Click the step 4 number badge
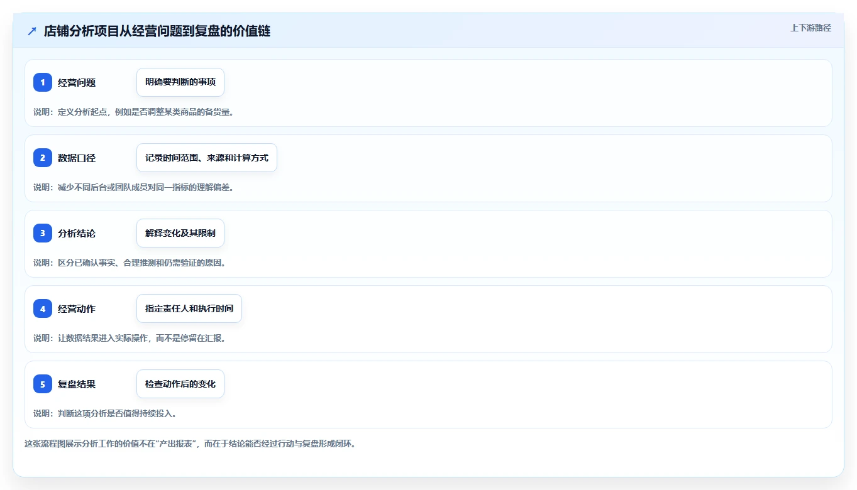 click(43, 308)
